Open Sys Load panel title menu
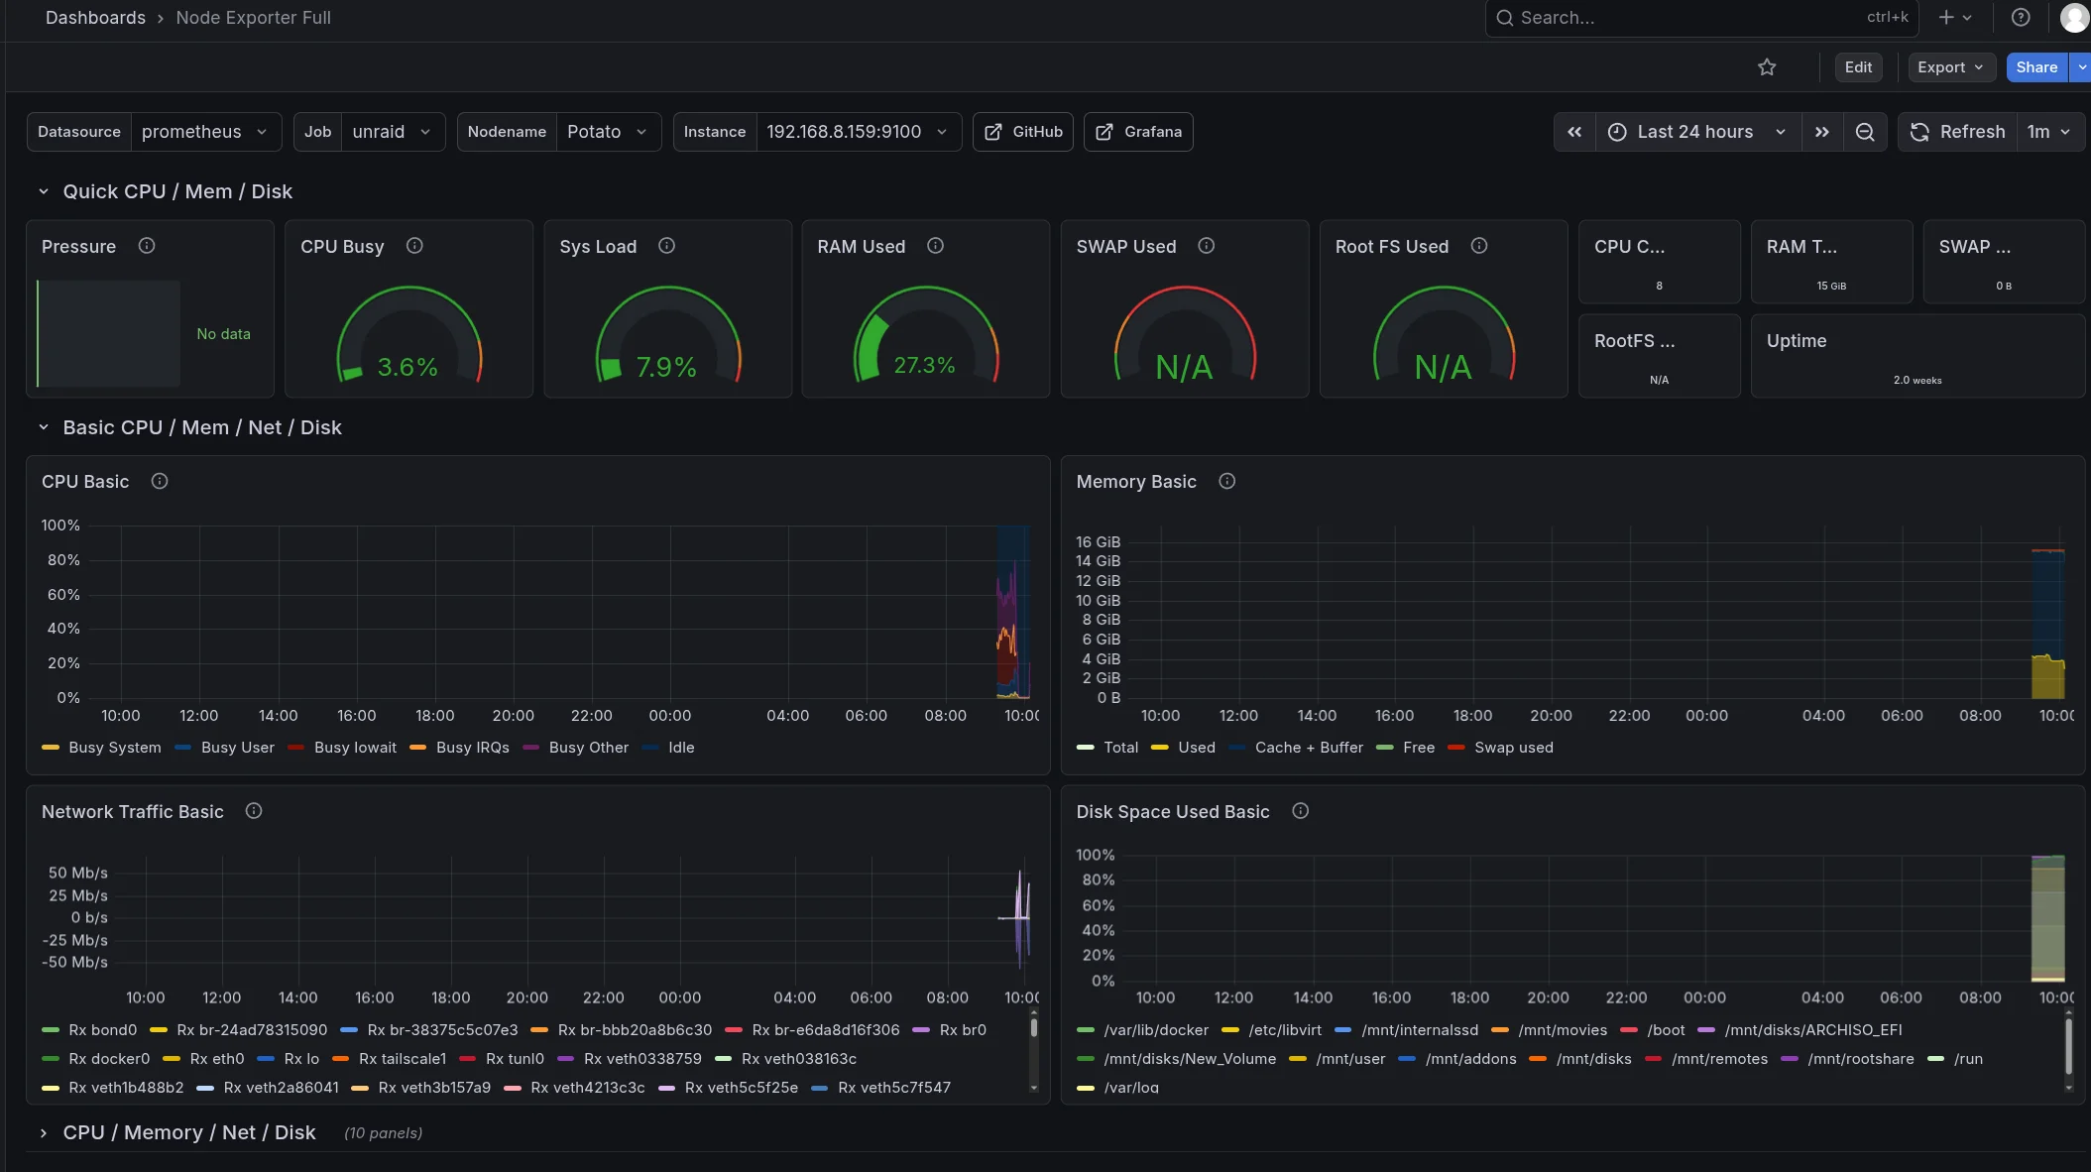The width and height of the screenshot is (2091, 1172). (x=598, y=247)
